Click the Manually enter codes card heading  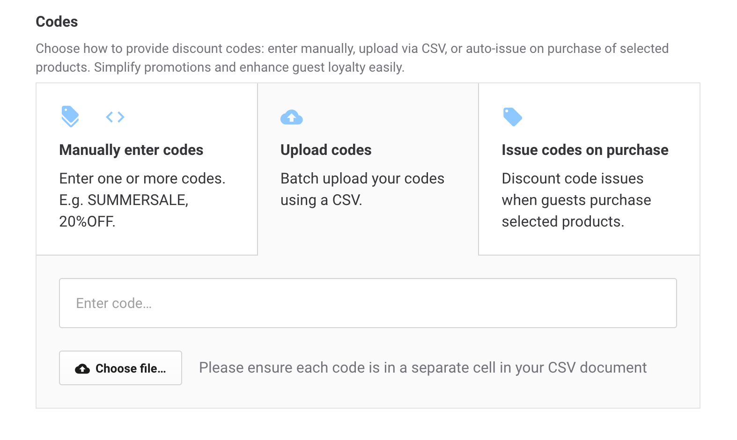point(131,150)
